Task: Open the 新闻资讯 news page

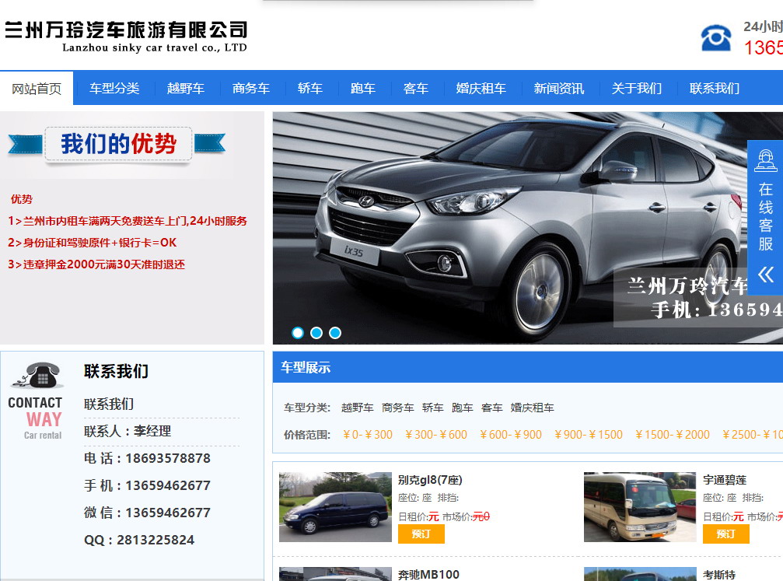Action: [559, 89]
